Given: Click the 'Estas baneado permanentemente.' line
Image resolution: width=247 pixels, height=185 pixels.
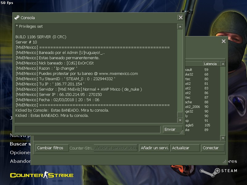Looking at the screenshot, I should click(x=57, y=58).
